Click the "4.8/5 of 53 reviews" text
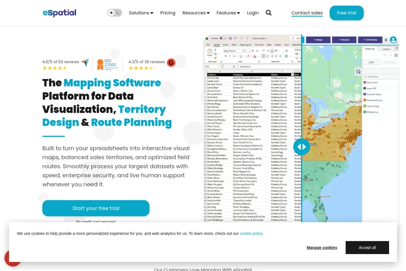The width and height of the screenshot is (406, 271). click(x=60, y=62)
